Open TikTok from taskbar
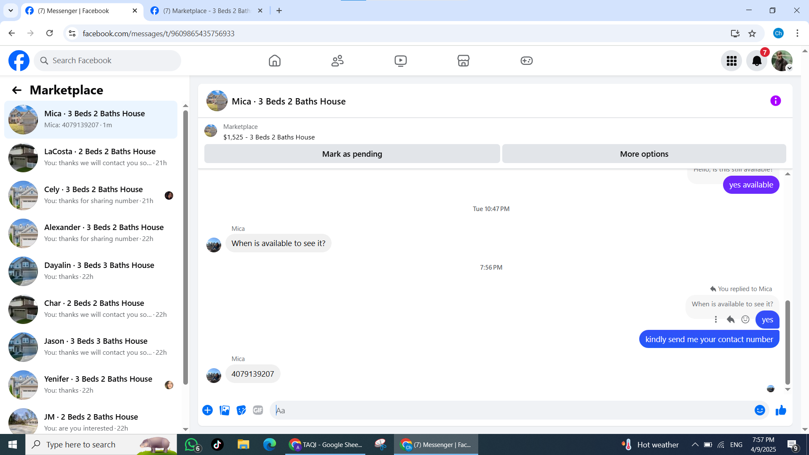 217,444
